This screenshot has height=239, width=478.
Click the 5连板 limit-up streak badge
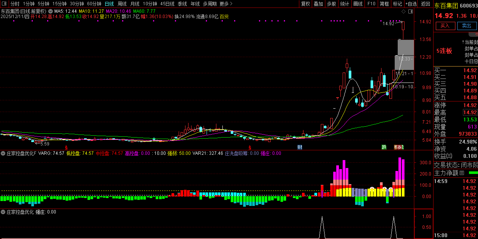[x=444, y=51]
